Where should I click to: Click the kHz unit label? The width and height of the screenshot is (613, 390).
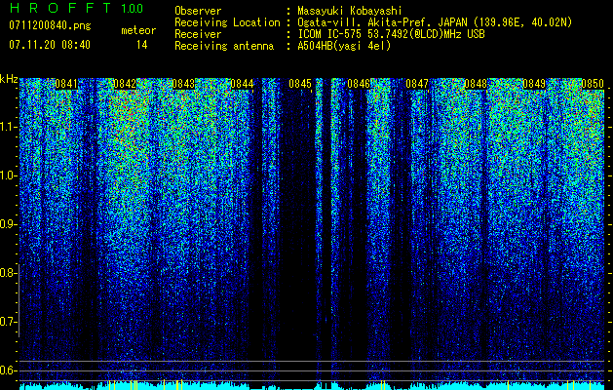click(9, 79)
